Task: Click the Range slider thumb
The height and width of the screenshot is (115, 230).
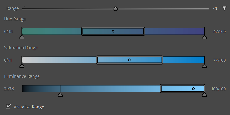Action: [x=116, y=9]
